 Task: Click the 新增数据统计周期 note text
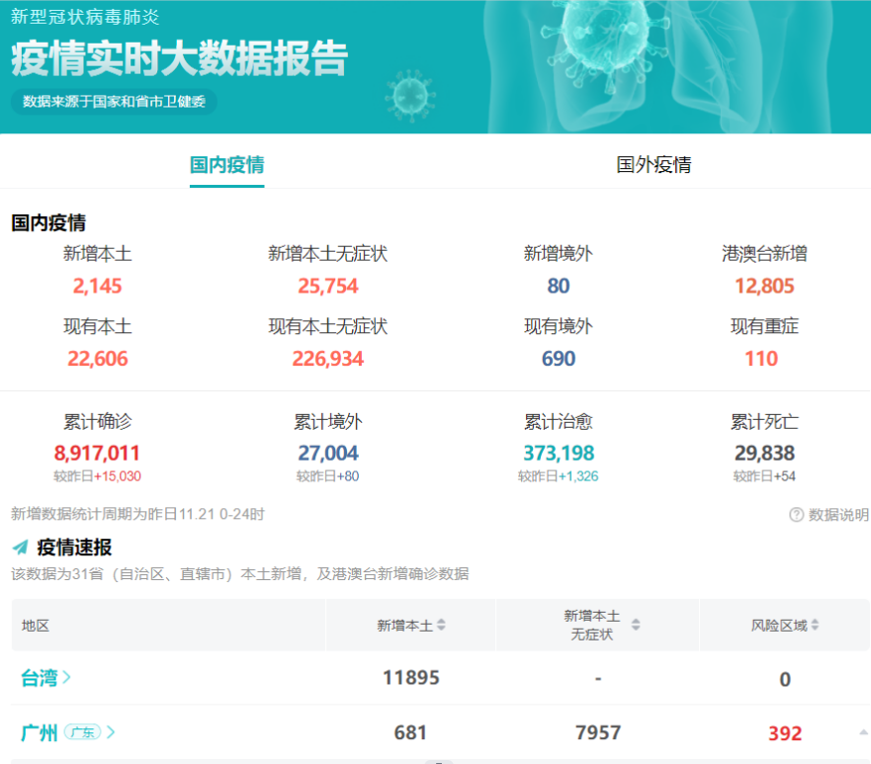[x=137, y=514]
